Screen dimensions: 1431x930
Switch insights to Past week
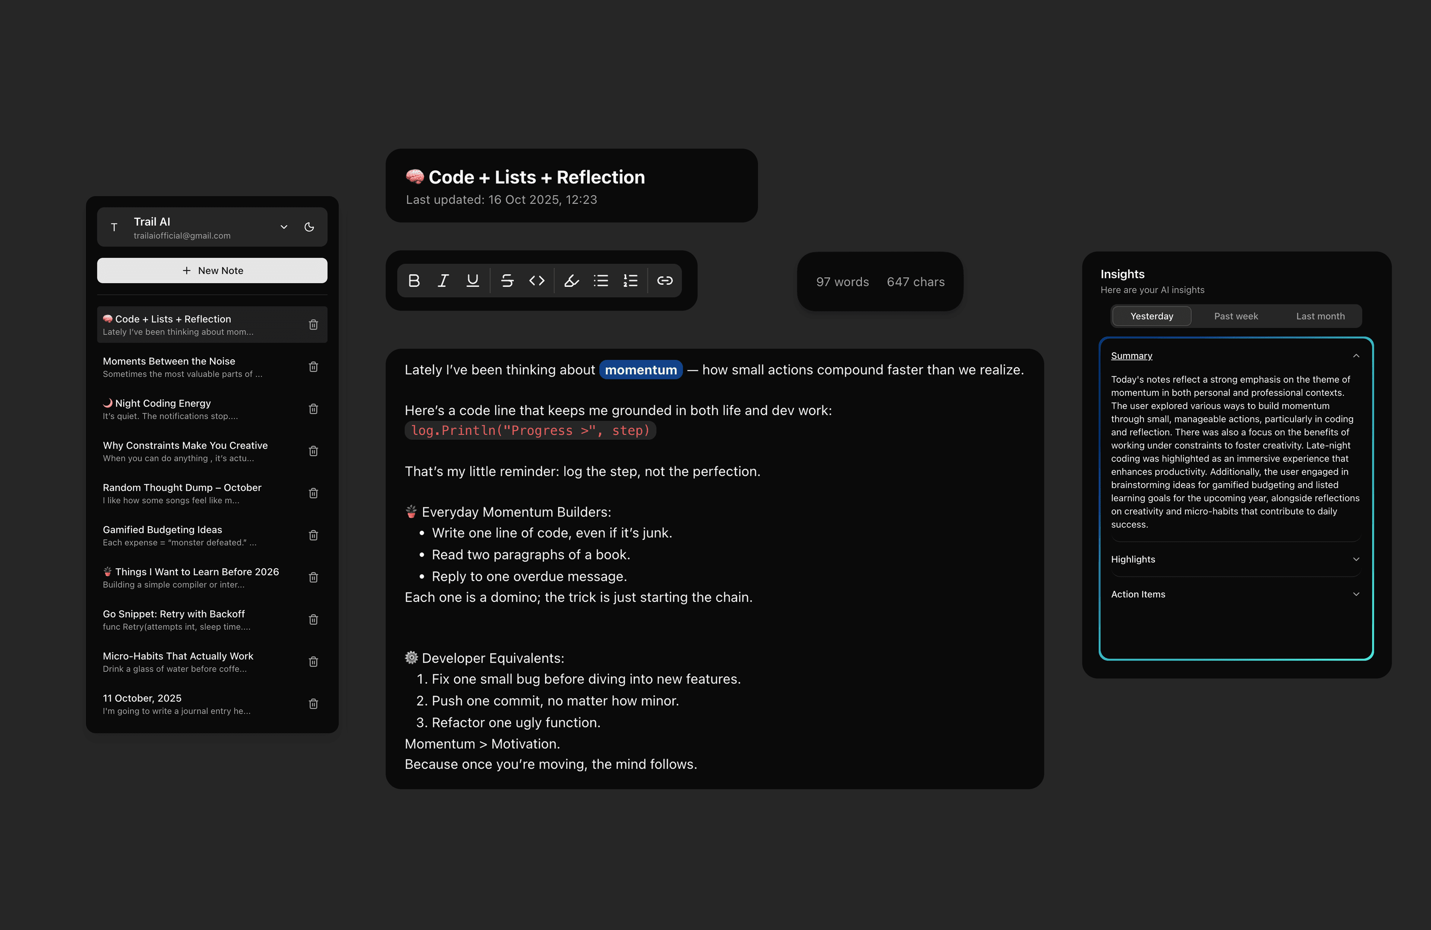point(1236,316)
